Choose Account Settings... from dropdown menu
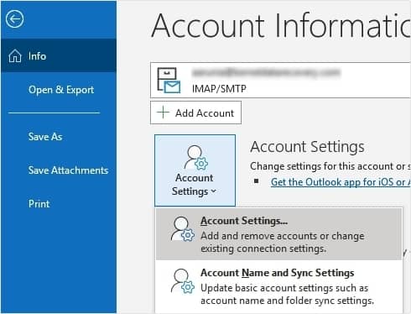This screenshot has width=411, height=314. (x=278, y=234)
